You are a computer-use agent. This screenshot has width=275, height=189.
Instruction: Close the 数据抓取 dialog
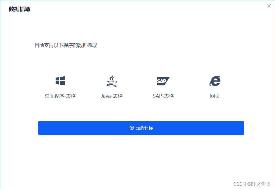click(x=269, y=6)
